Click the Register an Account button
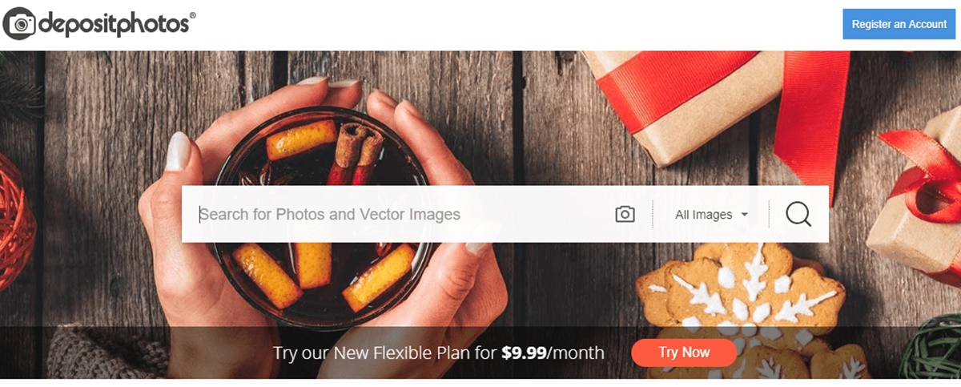 coord(899,24)
